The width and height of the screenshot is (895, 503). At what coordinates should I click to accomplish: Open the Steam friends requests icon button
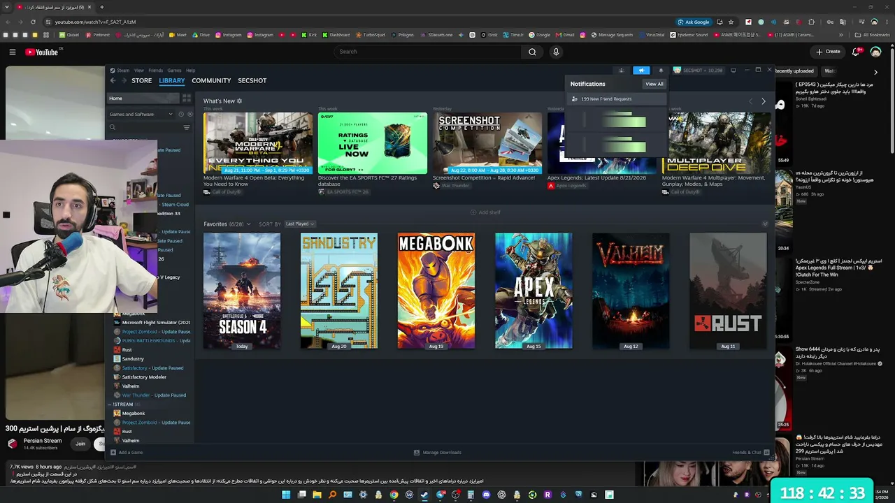point(621,71)
